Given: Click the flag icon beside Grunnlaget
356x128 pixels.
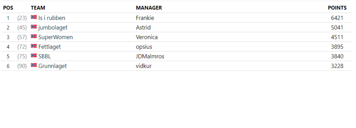Looking at the screenshot, I should [34, 65].
